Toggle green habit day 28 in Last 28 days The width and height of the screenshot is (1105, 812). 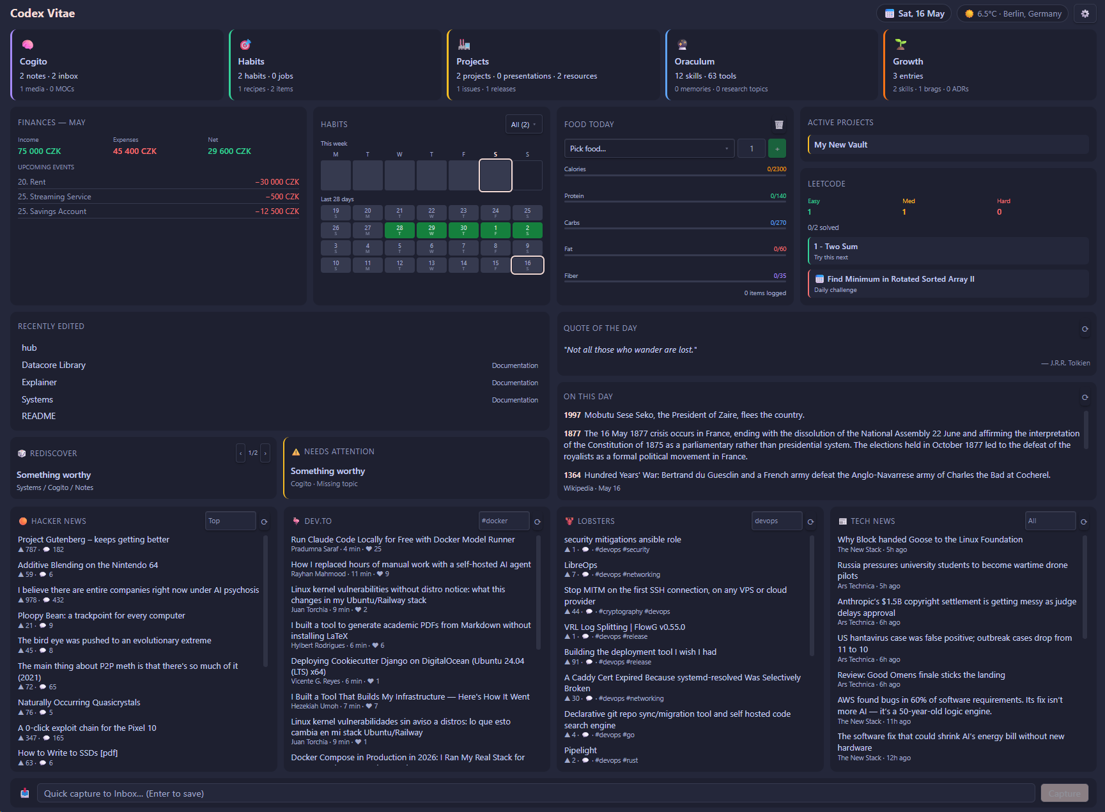pyautogui.click(x=399, y=230)
